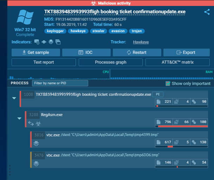Select the RegAsm.exe process row
The width and height of the screenshot is (214, 180).
117,119
